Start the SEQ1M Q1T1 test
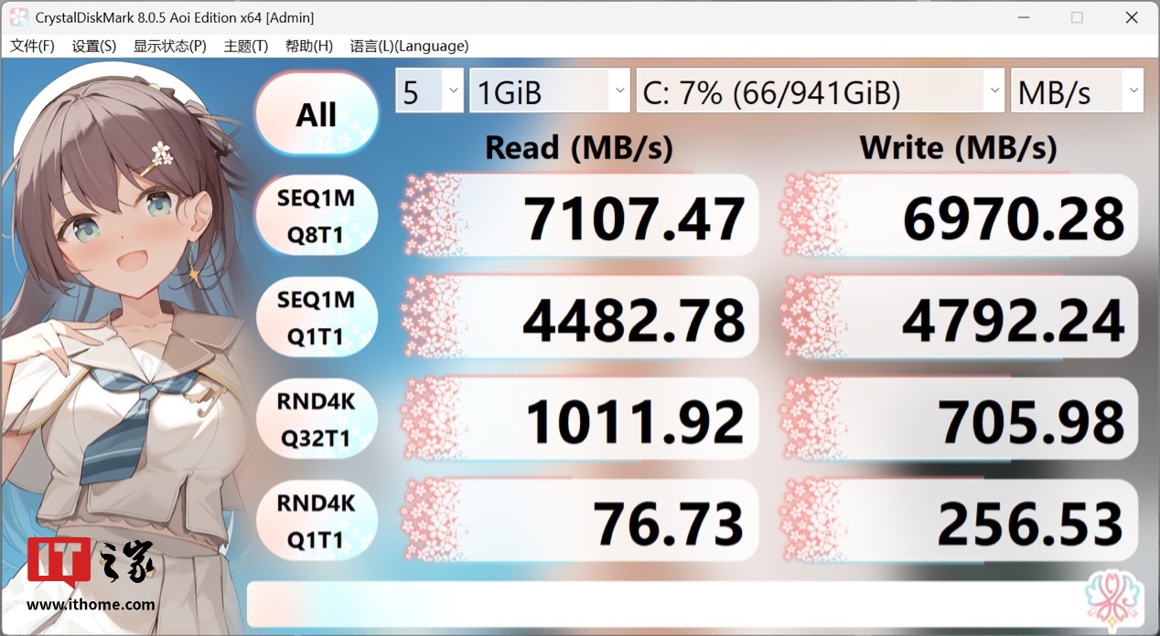The width and height of the screenshot is (1160, 636). pos(316,318)
